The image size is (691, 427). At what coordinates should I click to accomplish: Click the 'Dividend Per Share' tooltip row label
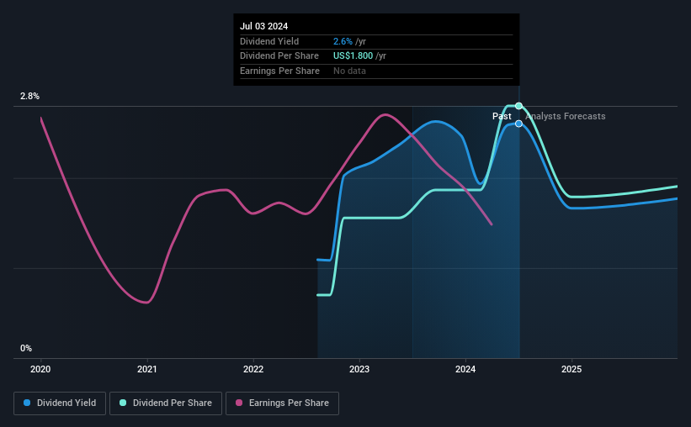click(279, 56)
